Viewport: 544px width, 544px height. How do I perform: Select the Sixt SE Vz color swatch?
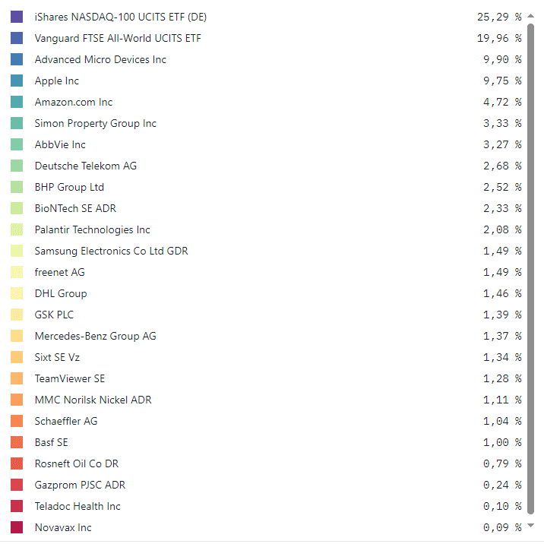[17, 357]
